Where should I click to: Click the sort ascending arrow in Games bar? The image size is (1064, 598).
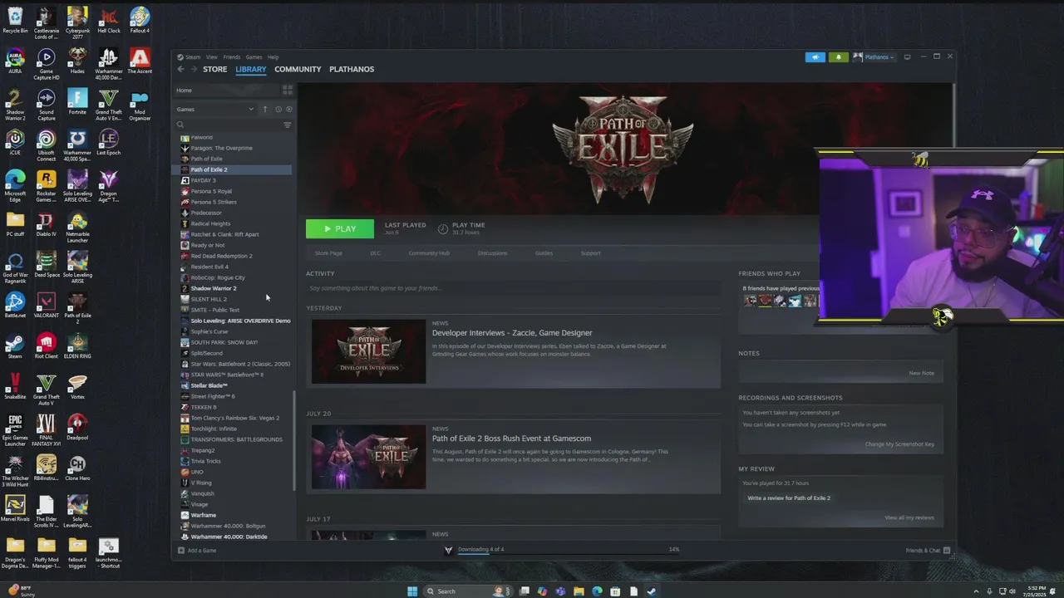click(x=265, y=110)
